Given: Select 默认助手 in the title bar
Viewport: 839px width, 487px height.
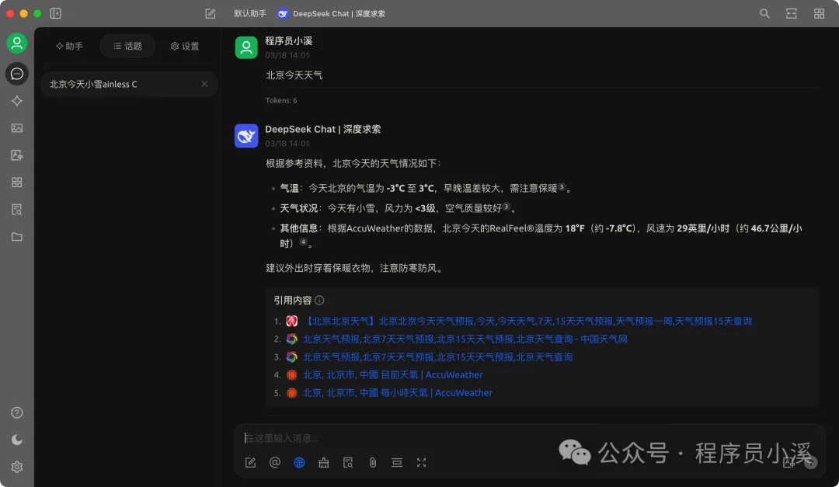Looking at the screenshot, I should pos(250,13).
